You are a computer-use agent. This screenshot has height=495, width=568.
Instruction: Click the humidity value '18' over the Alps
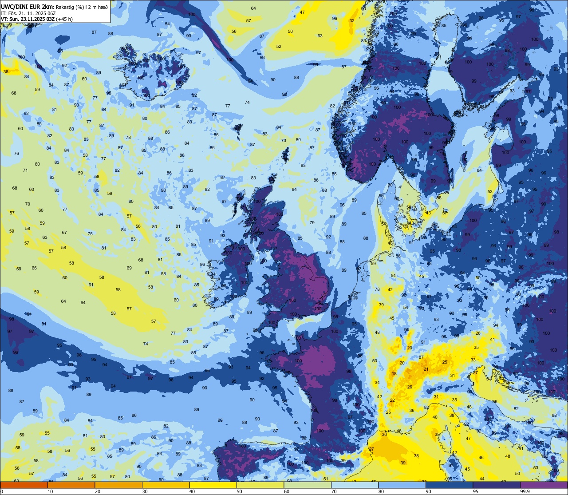[x=394, y=374]
